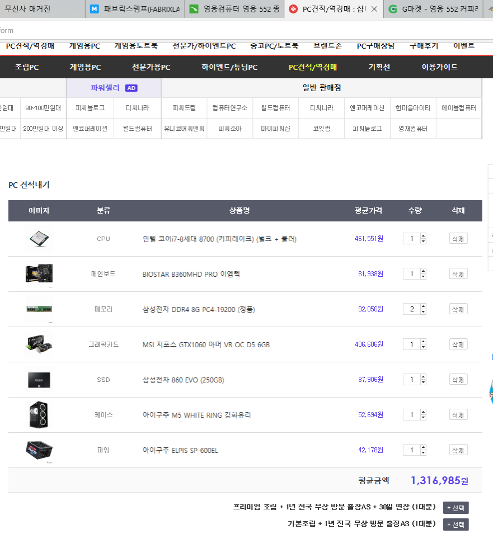Click the Samsung 860 EVO SSD image
This screenshot has height=534, width=493.
[39, 380]
